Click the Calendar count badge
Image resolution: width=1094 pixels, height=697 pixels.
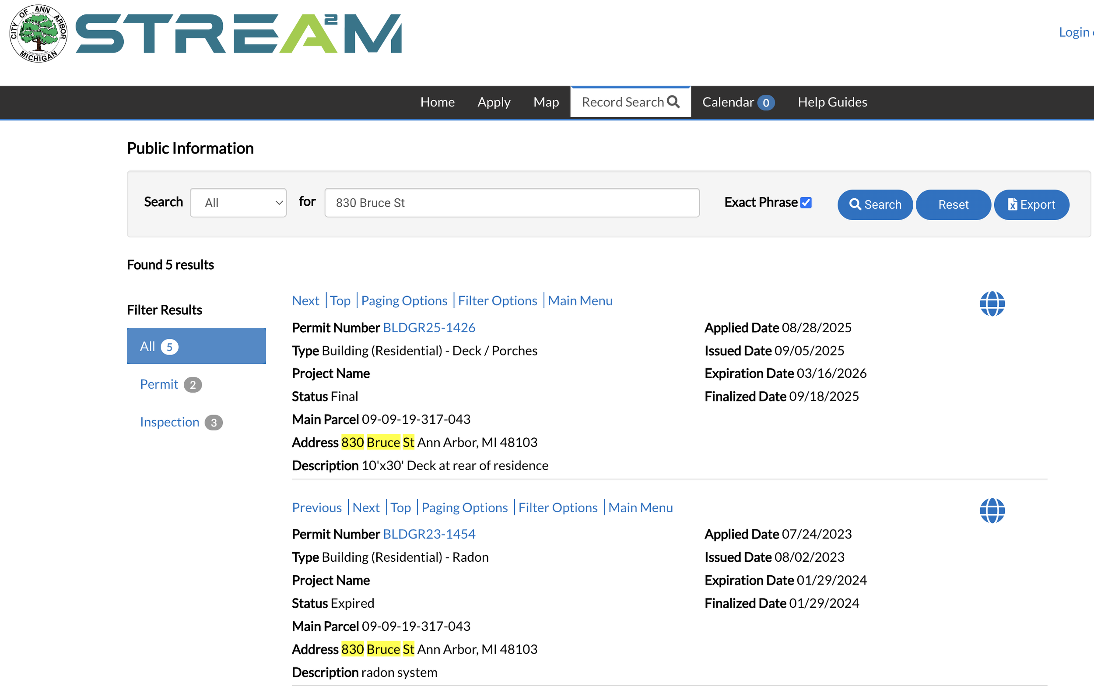(x=765, y=103)
